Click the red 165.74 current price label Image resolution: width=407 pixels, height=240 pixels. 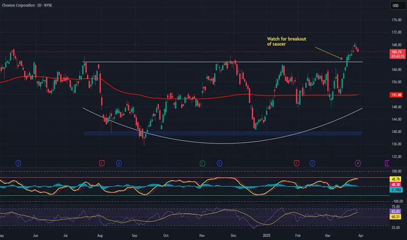[x=397, y=54]
